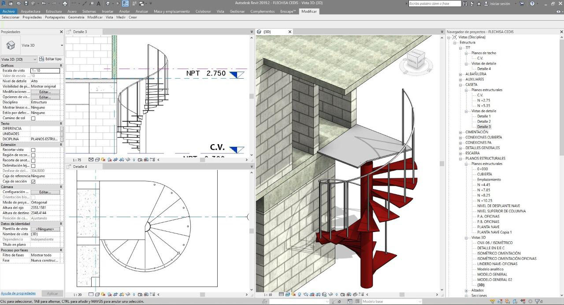Collapse the CASETA tree node
This screenshot has width=564, height=305.
[461, 85]
